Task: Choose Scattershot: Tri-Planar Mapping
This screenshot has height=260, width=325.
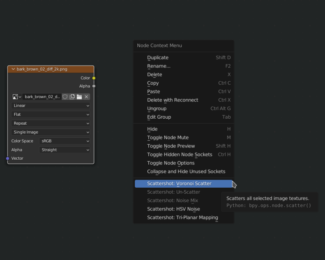Action: [182, 217]
